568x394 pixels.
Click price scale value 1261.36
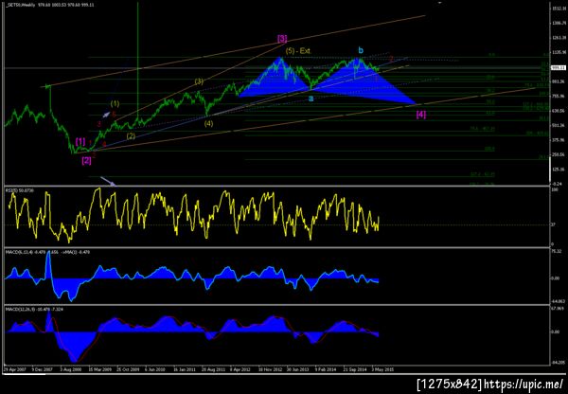[557, 38]
